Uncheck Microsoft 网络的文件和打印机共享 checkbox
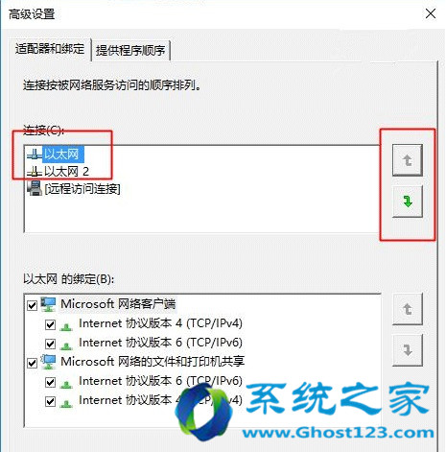 click(x=33, y=363)
